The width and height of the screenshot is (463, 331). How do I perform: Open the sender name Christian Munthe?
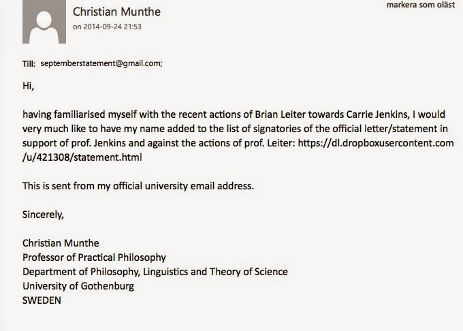116,12
